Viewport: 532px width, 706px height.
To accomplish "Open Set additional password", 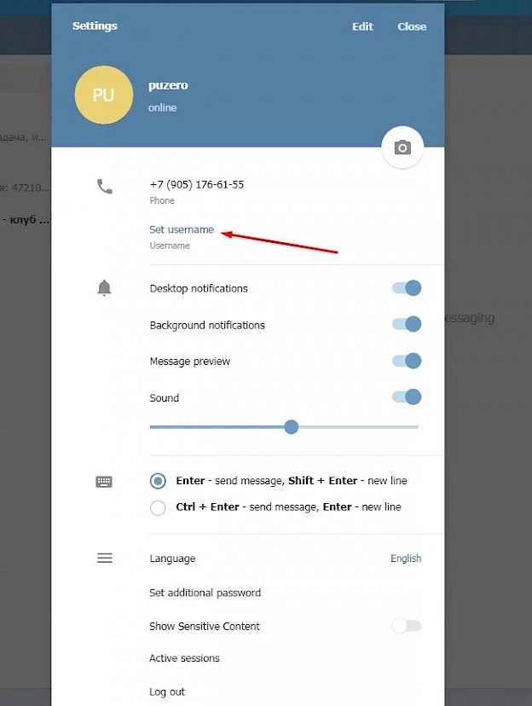I will tap(205, 593).
